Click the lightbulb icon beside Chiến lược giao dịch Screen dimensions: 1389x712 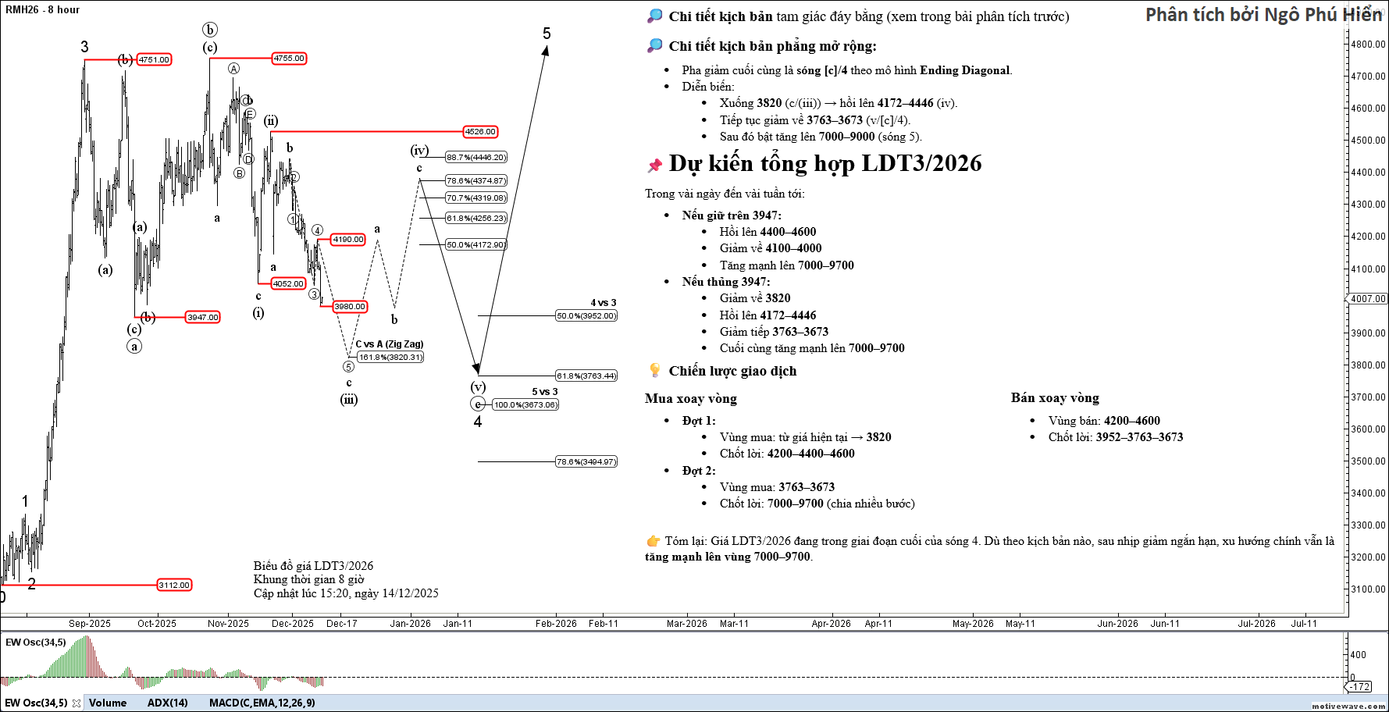pyautogui.click(x=655, y=371)
